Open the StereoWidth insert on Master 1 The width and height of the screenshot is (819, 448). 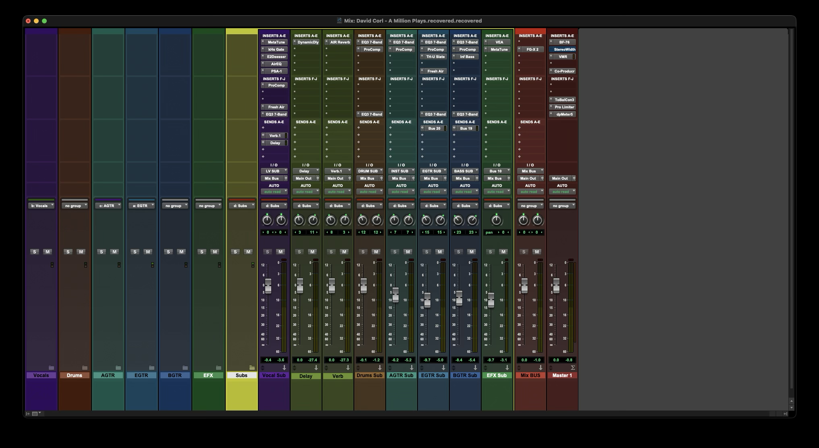[x=565, y=50]
